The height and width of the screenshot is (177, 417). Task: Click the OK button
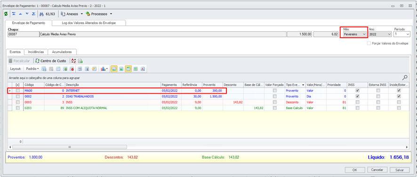[354, 170]
